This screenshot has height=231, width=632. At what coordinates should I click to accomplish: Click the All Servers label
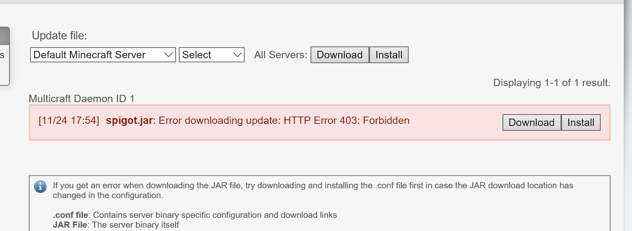(x=280, y=55)
